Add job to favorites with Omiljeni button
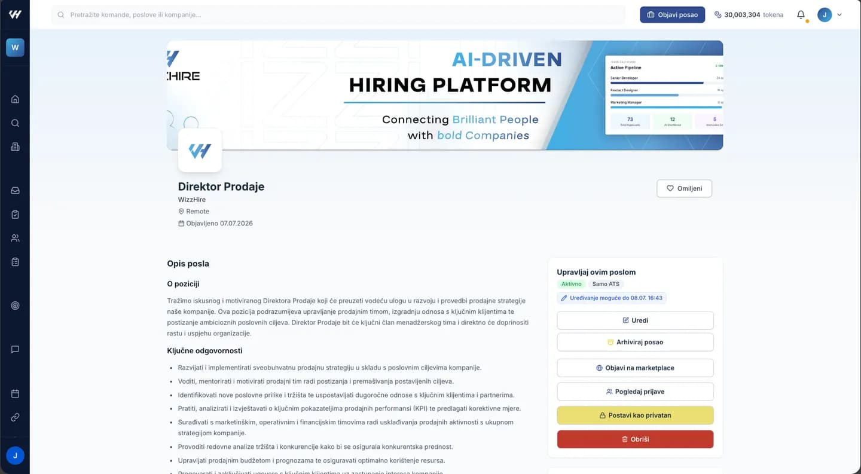 [x=684, y=188]
